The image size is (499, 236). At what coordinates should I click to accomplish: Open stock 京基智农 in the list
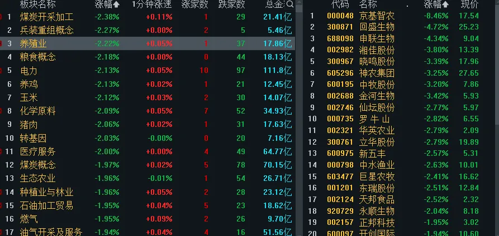(377, 16)
